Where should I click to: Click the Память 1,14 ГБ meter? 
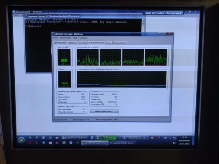pos(64,79)
